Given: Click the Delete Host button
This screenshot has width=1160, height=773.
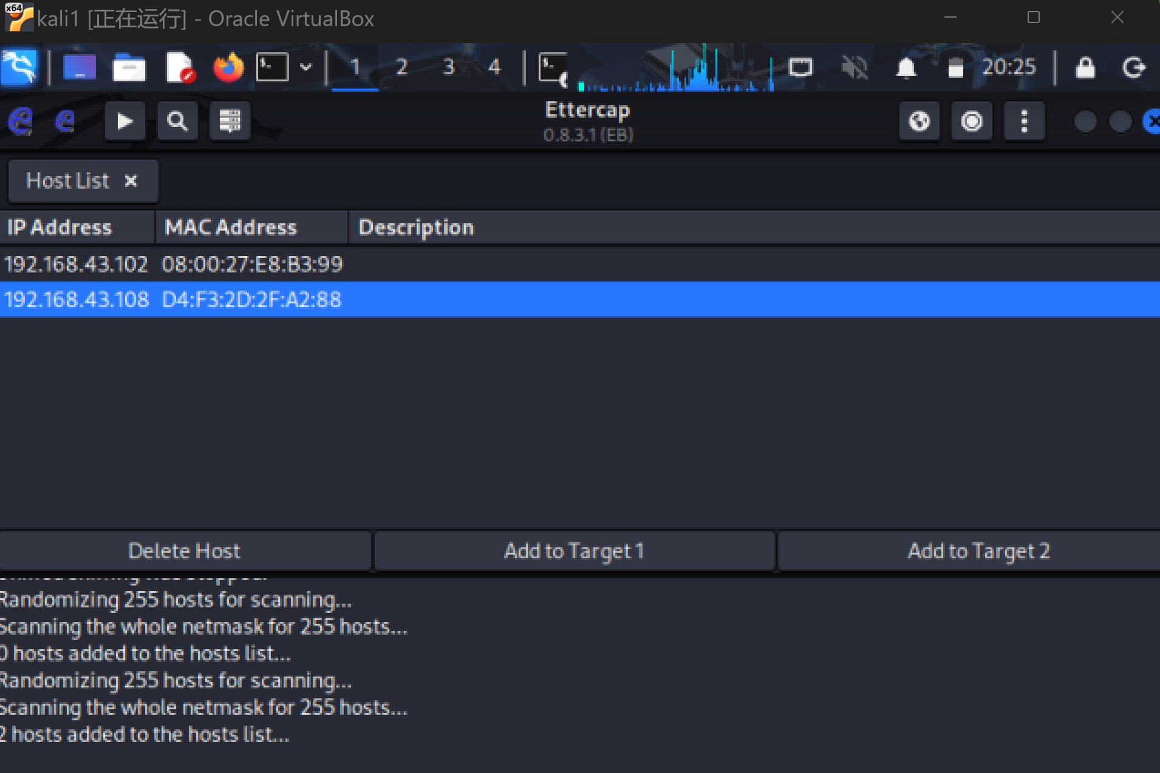Looking at the screenshot, I should 185,551.
